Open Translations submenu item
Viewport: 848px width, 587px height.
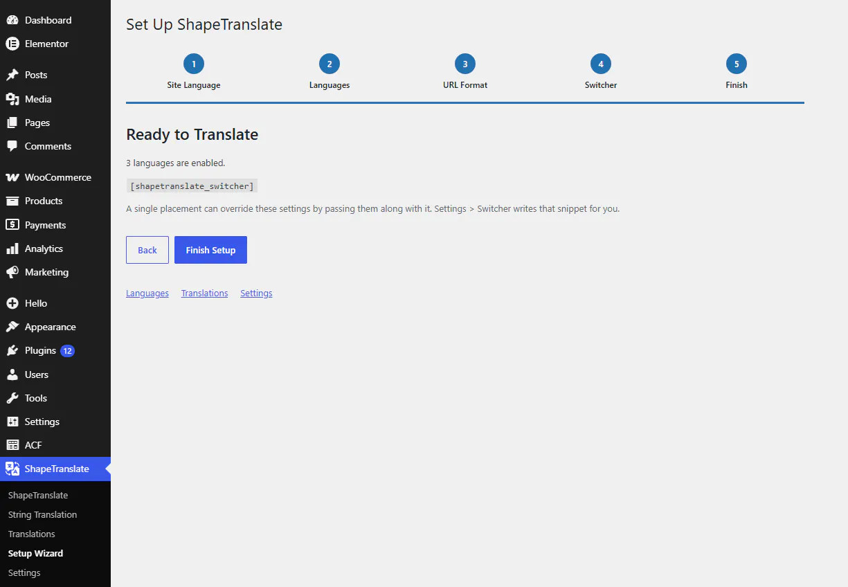31,534
